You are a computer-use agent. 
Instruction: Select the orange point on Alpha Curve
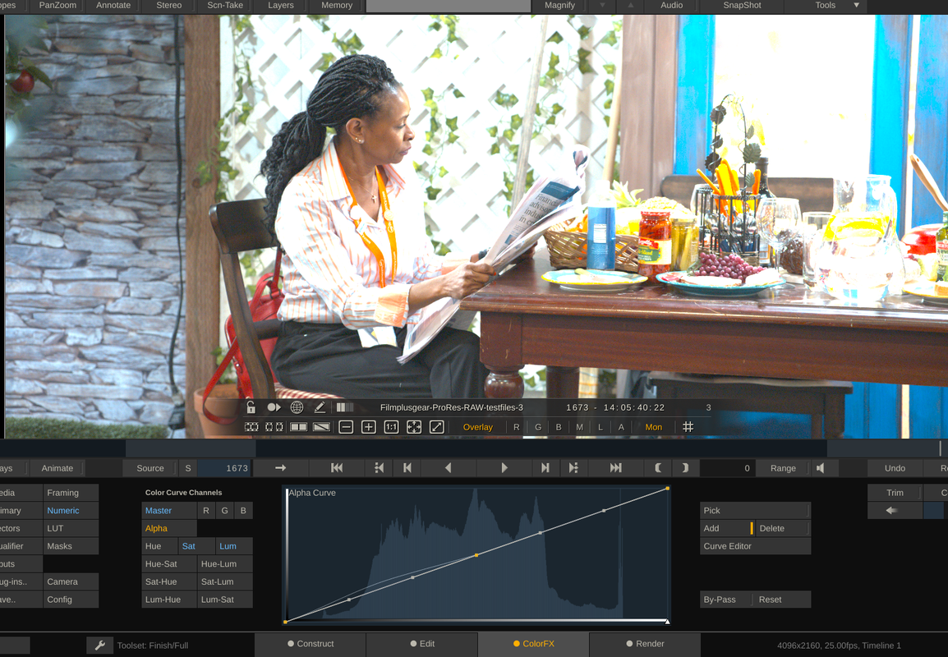(476, 555)
